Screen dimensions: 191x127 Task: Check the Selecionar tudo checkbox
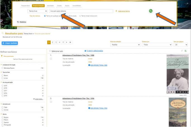click(x=50, y=51)
